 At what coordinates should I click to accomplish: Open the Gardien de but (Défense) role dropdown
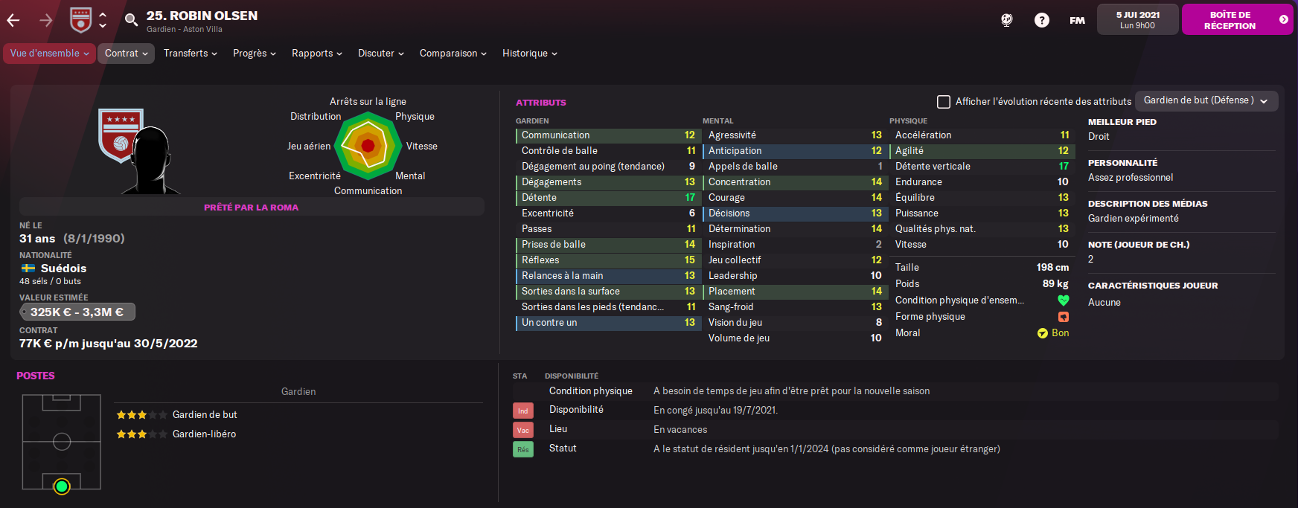coord(1206,100)
